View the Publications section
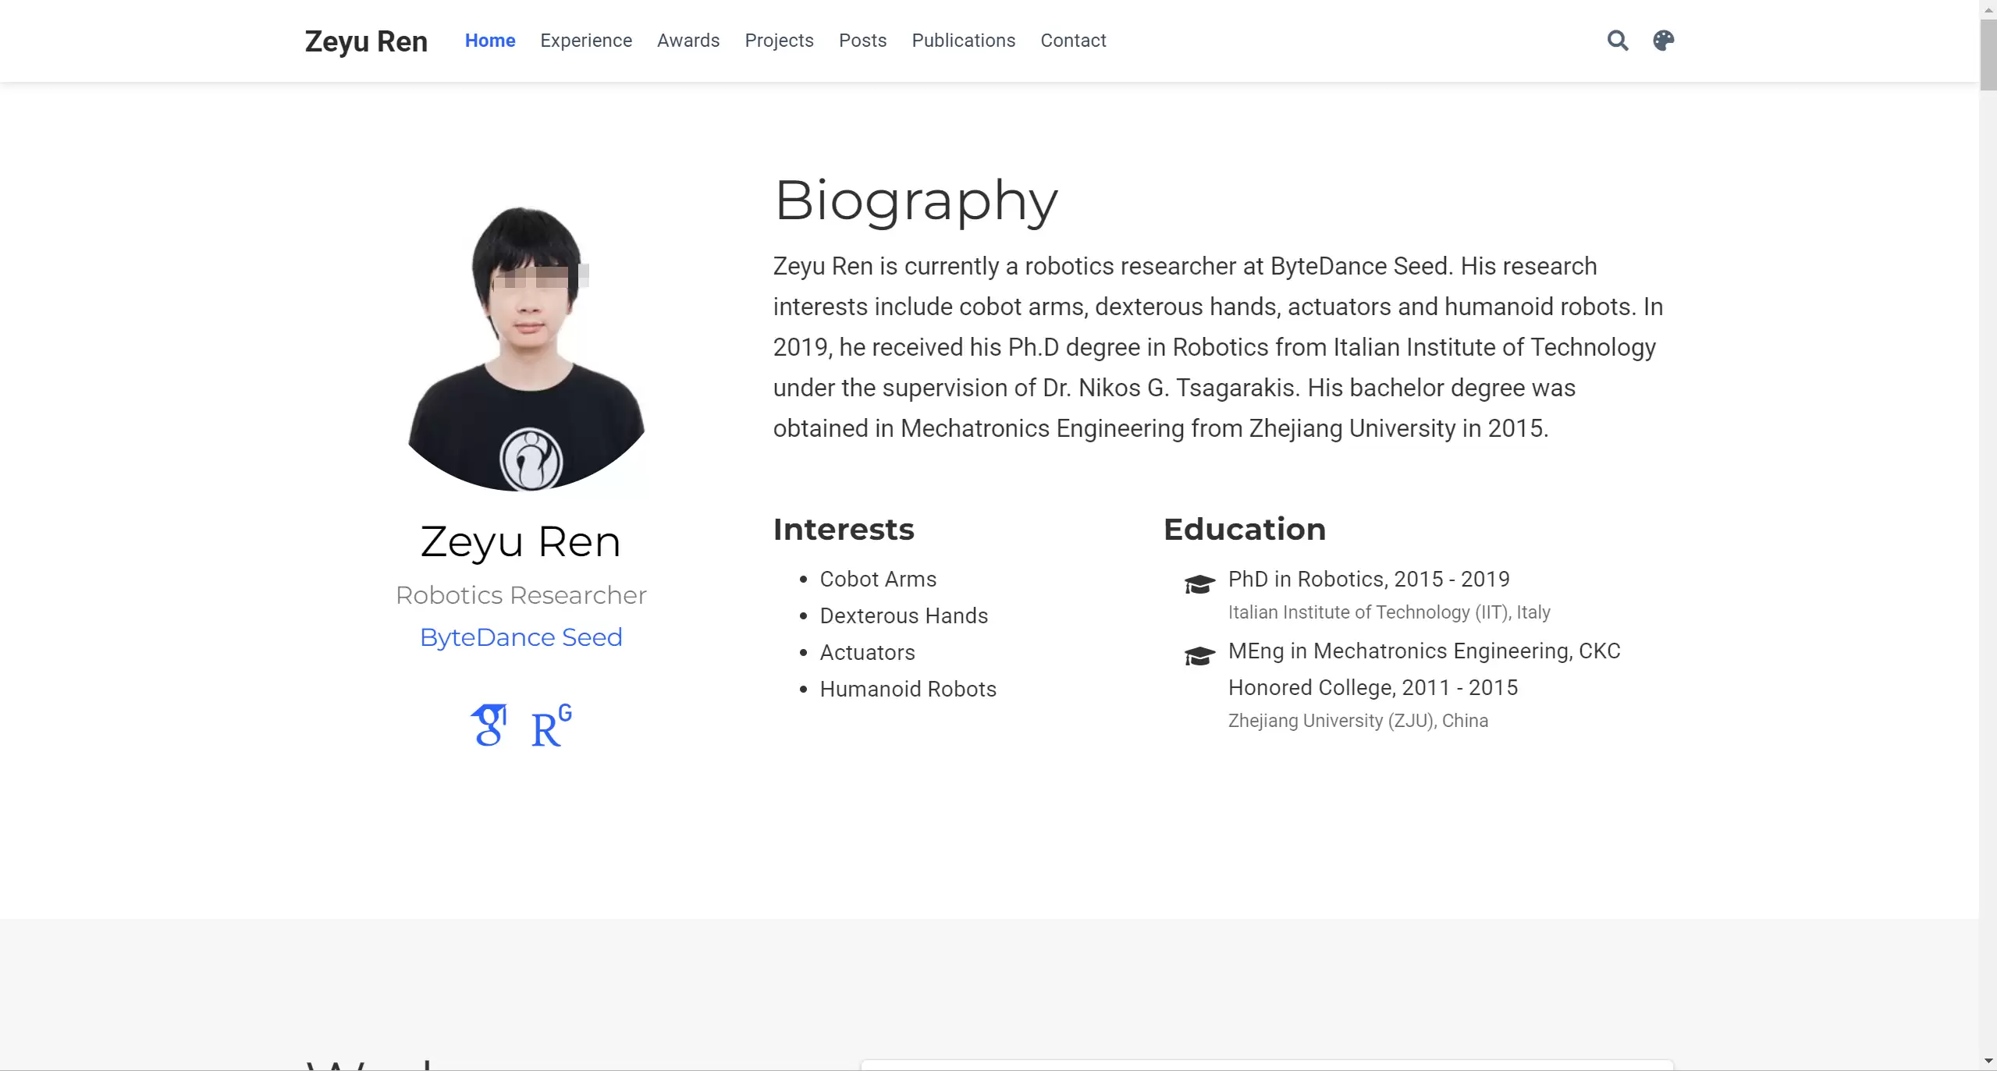This screenshot has height=1071, width=1997. [x=963, y=41]
